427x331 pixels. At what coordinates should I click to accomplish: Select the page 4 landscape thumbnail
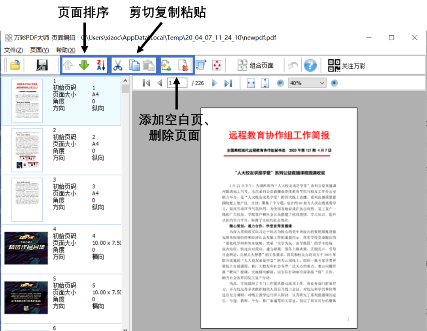coord(26,248)
